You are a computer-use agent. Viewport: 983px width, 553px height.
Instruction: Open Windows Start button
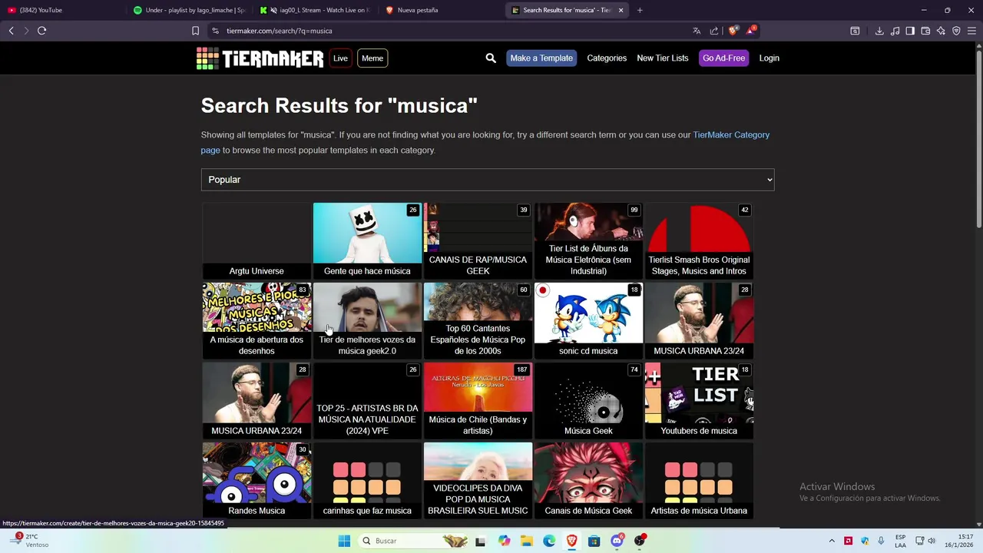pos(344,541)
